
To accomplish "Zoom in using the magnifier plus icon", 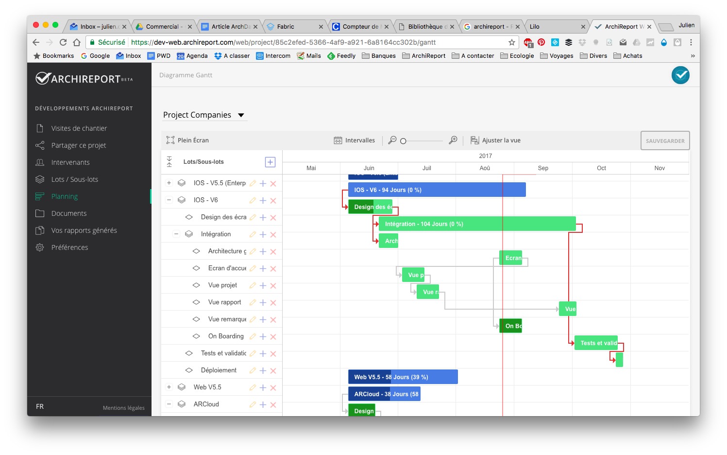I will [453, 140].
